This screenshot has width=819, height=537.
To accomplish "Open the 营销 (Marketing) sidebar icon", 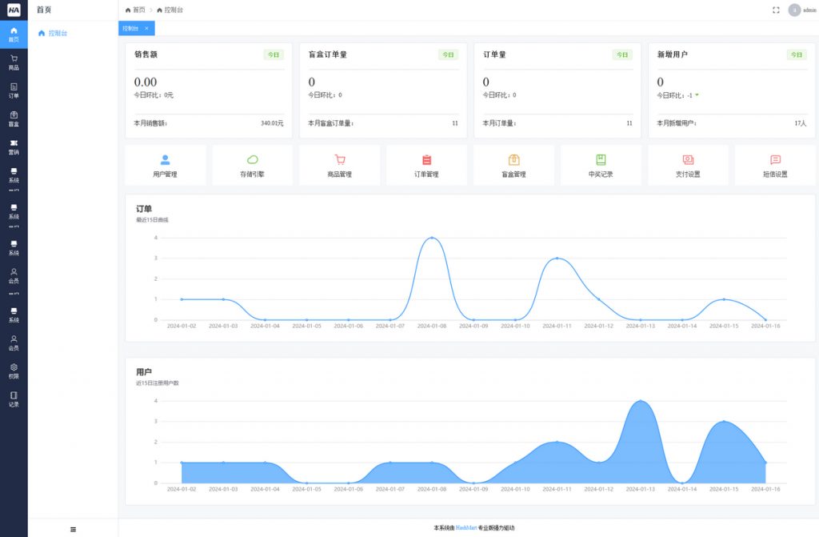I will 14,146.
